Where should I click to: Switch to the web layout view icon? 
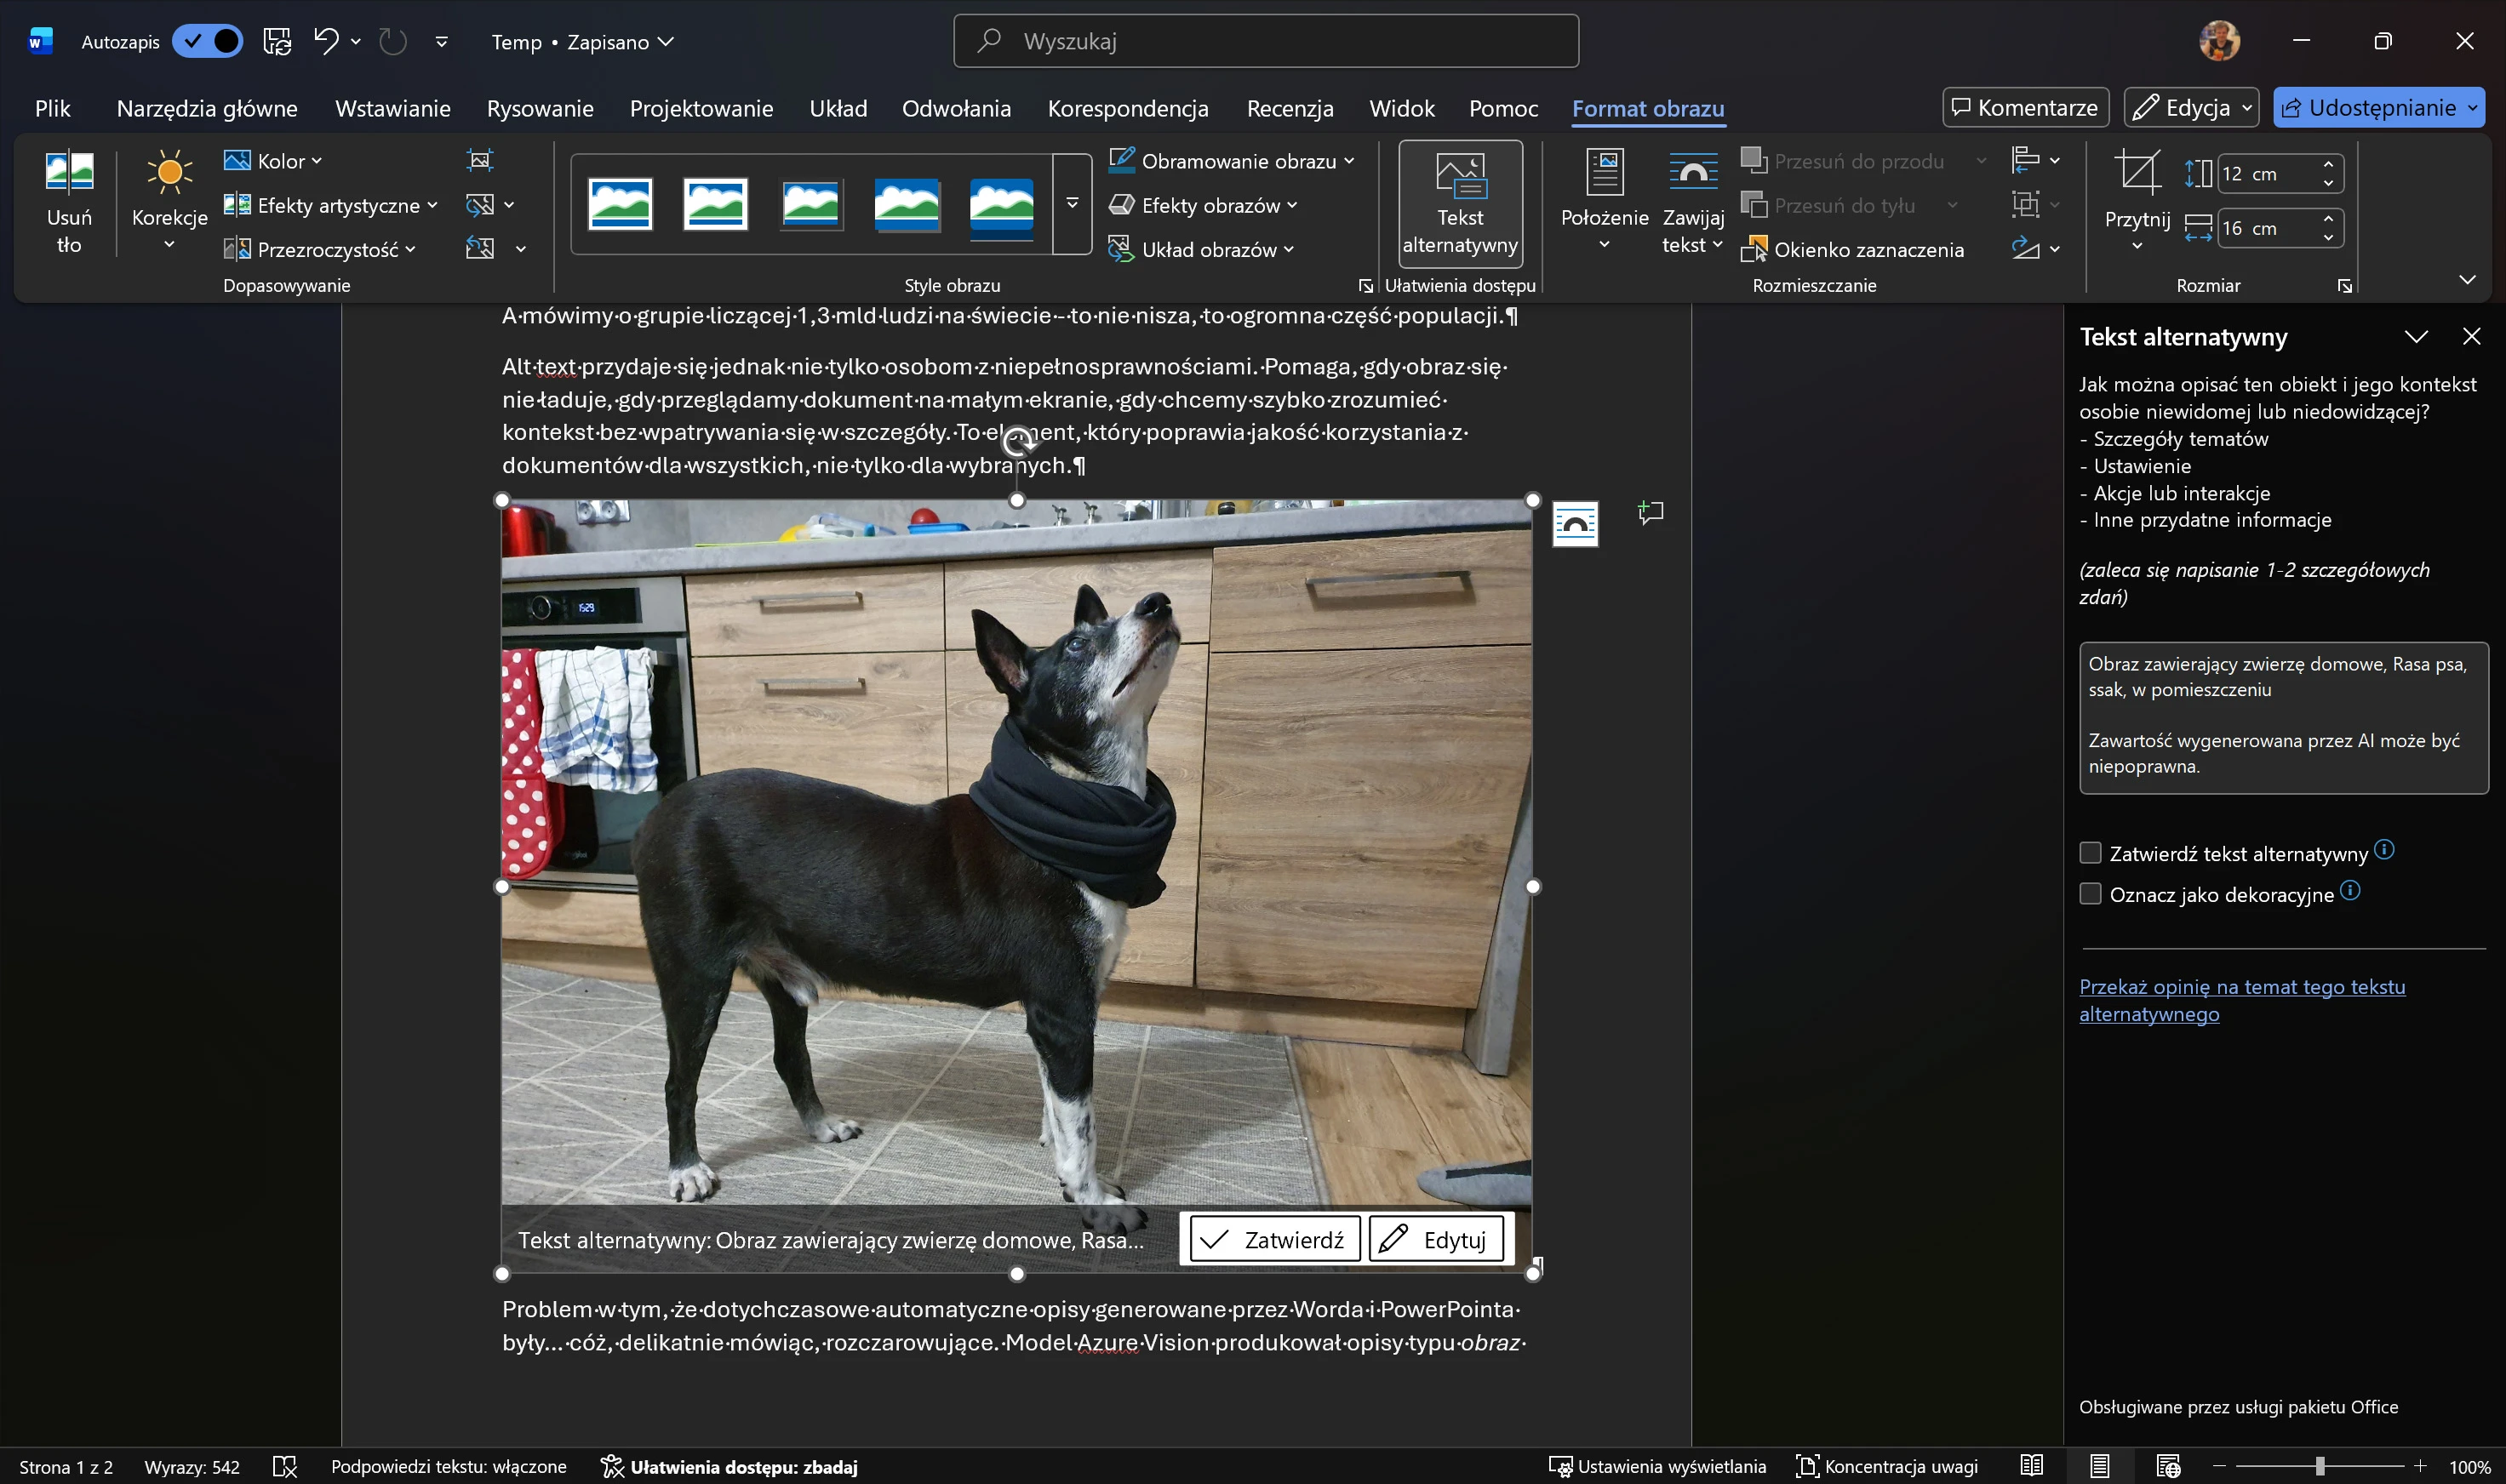[2168, 1466]
